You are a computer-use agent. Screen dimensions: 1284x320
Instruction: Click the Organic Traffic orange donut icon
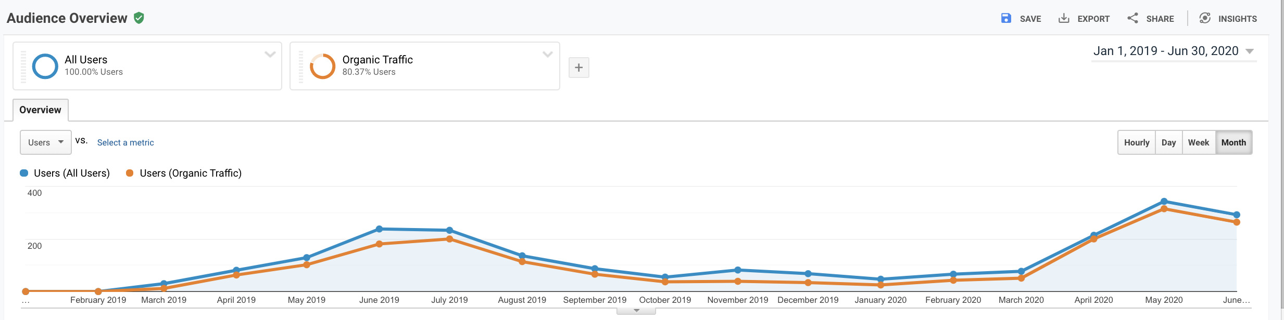[x=322, y=66]
